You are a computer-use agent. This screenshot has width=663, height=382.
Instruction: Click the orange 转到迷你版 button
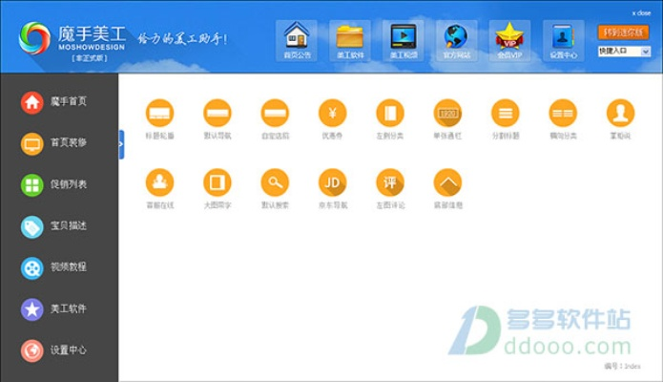pyautogui.click(x=621, y=32)
